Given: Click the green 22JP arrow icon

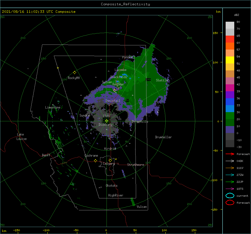Looking at the screenshot, I should 230,182.
